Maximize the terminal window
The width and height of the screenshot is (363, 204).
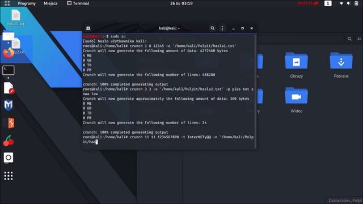coord(242,28)
